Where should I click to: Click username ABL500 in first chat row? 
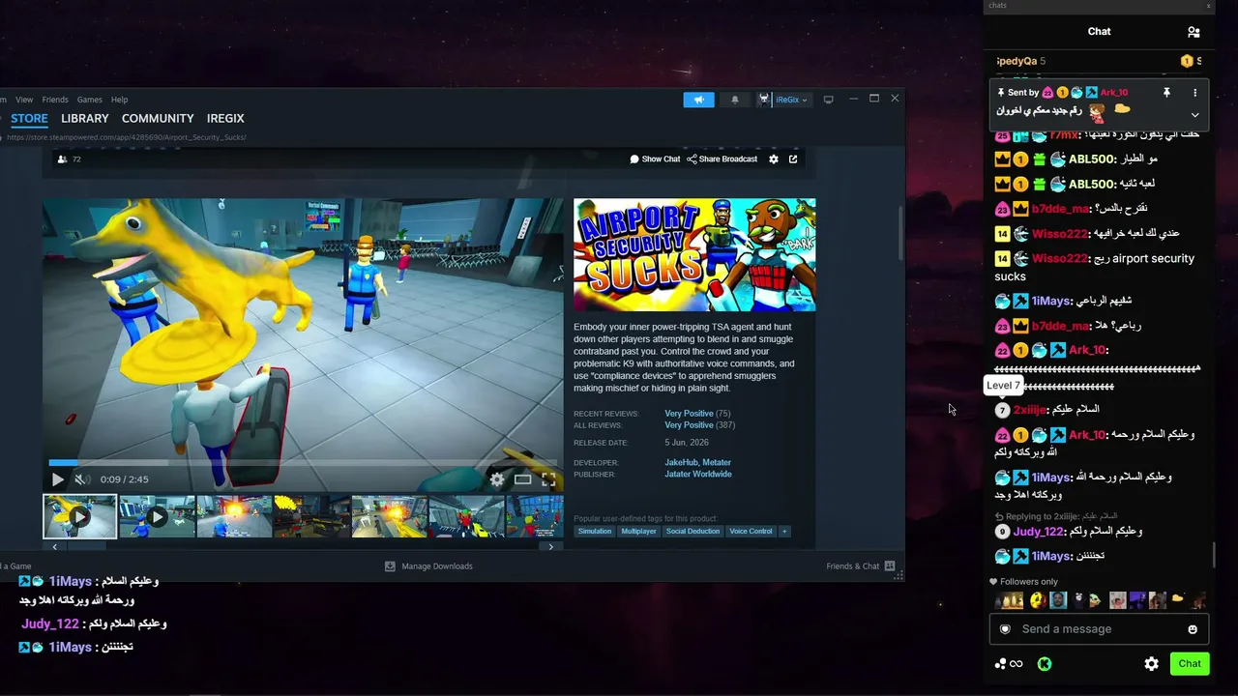[x=1091, y=159]
